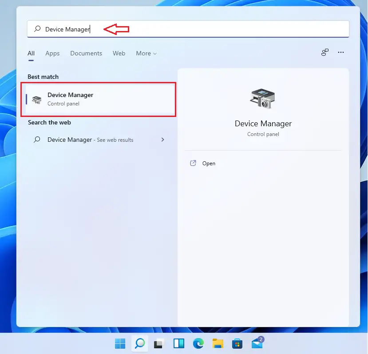Image resolution: width=368 pixels, height=354 pixels.
Task: Switch to the Web tab
Action: 119,53
